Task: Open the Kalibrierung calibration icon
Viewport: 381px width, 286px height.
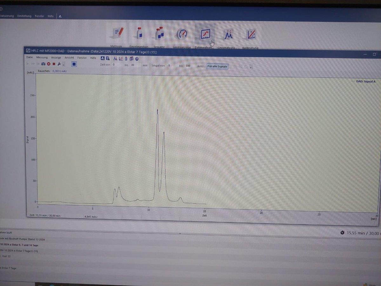Action: (251, 34)
